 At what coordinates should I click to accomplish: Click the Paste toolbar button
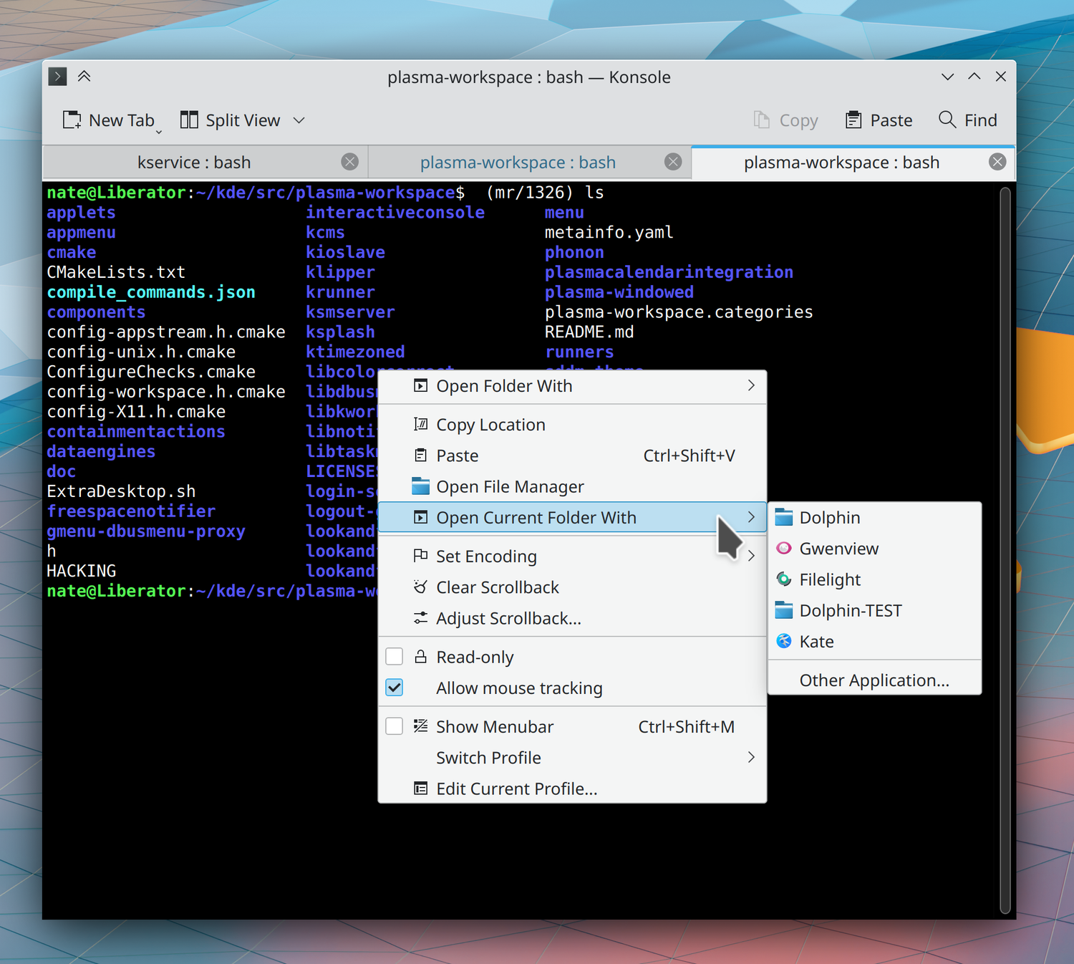[879, 120]
